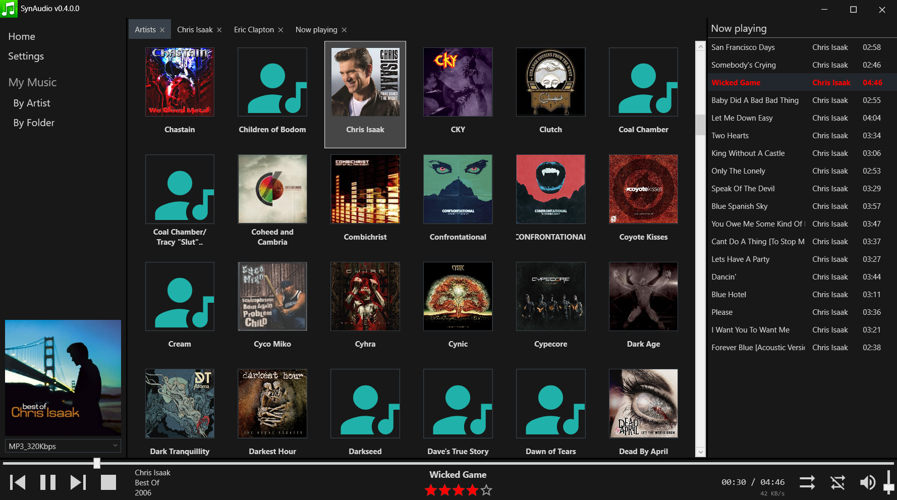Open the Cream placeholder artist icon
Viewport: 897px width, 500px height.
pyautogui.click(x=180, y=296)
